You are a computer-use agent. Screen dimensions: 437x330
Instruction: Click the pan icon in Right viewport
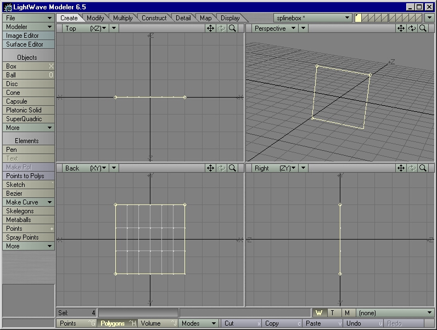400,168
